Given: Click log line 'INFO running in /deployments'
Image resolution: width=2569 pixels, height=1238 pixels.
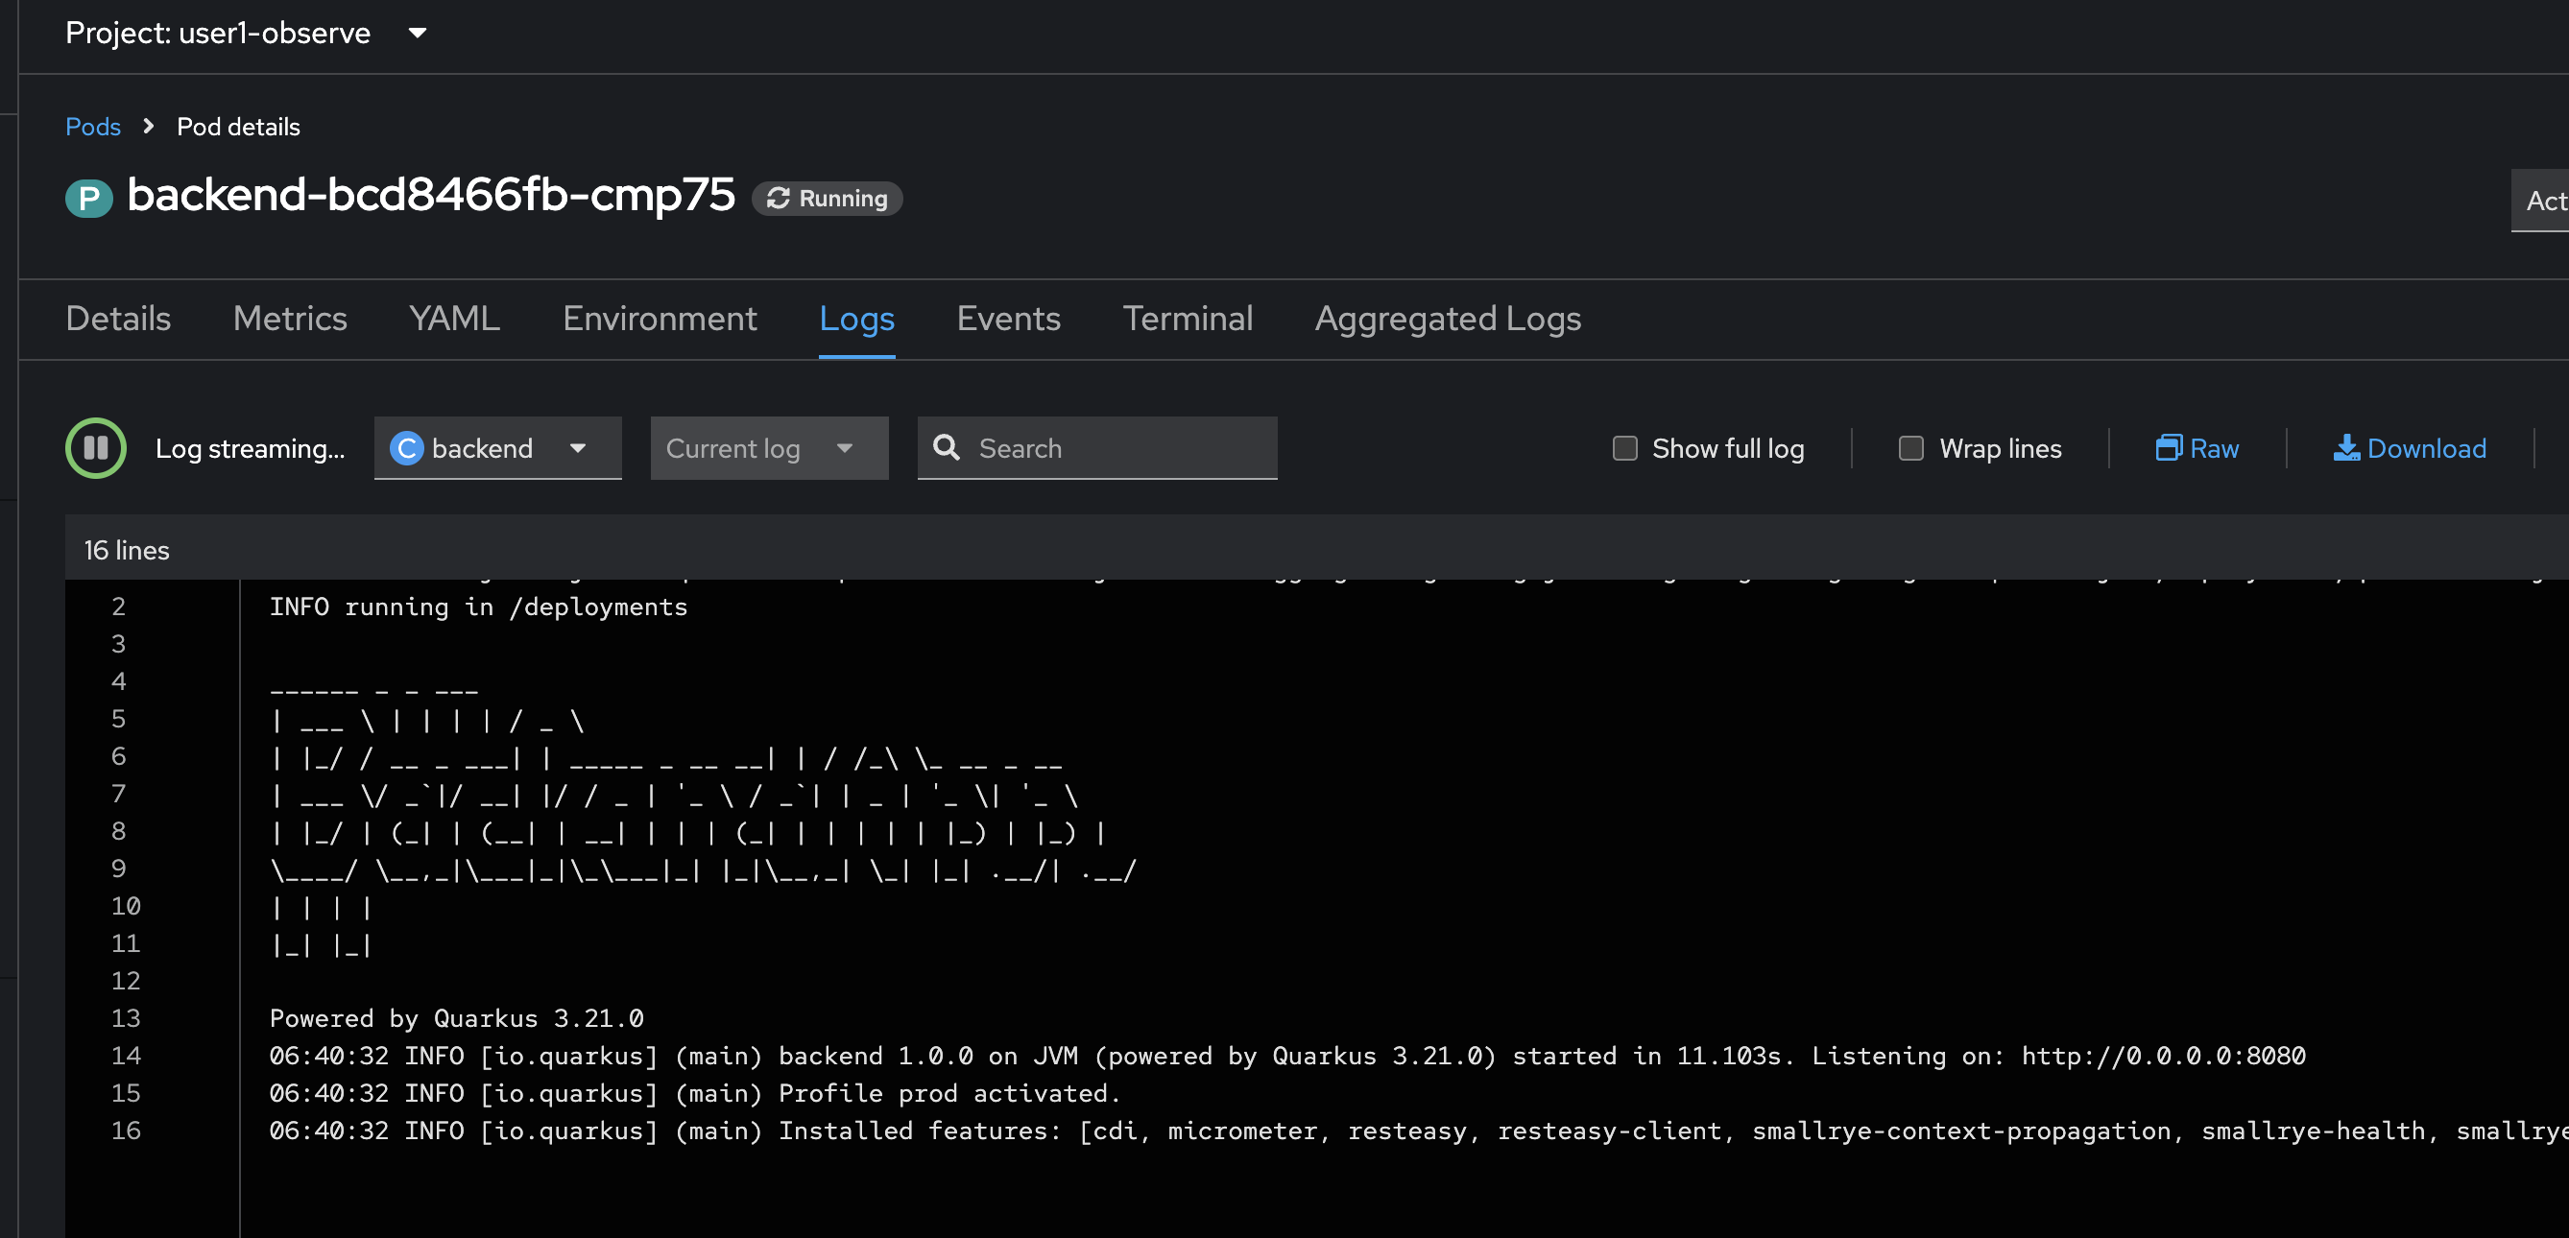Looking at the screenshot, I should [478, 607].
